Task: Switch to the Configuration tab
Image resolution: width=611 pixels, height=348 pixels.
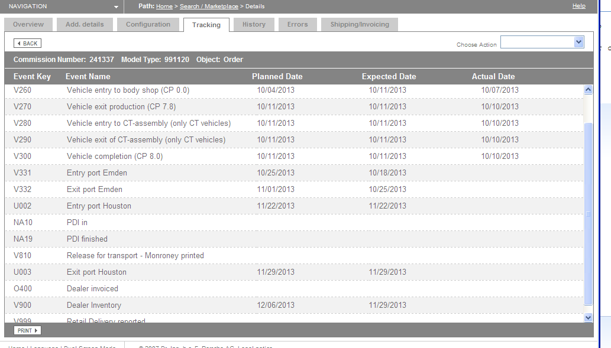Action: [148, 24]
